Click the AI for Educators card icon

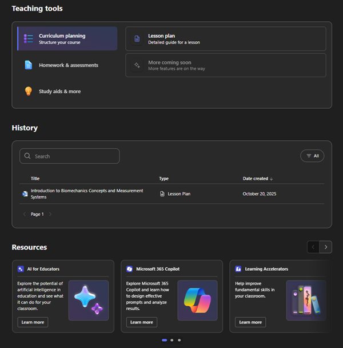point(21,269)
